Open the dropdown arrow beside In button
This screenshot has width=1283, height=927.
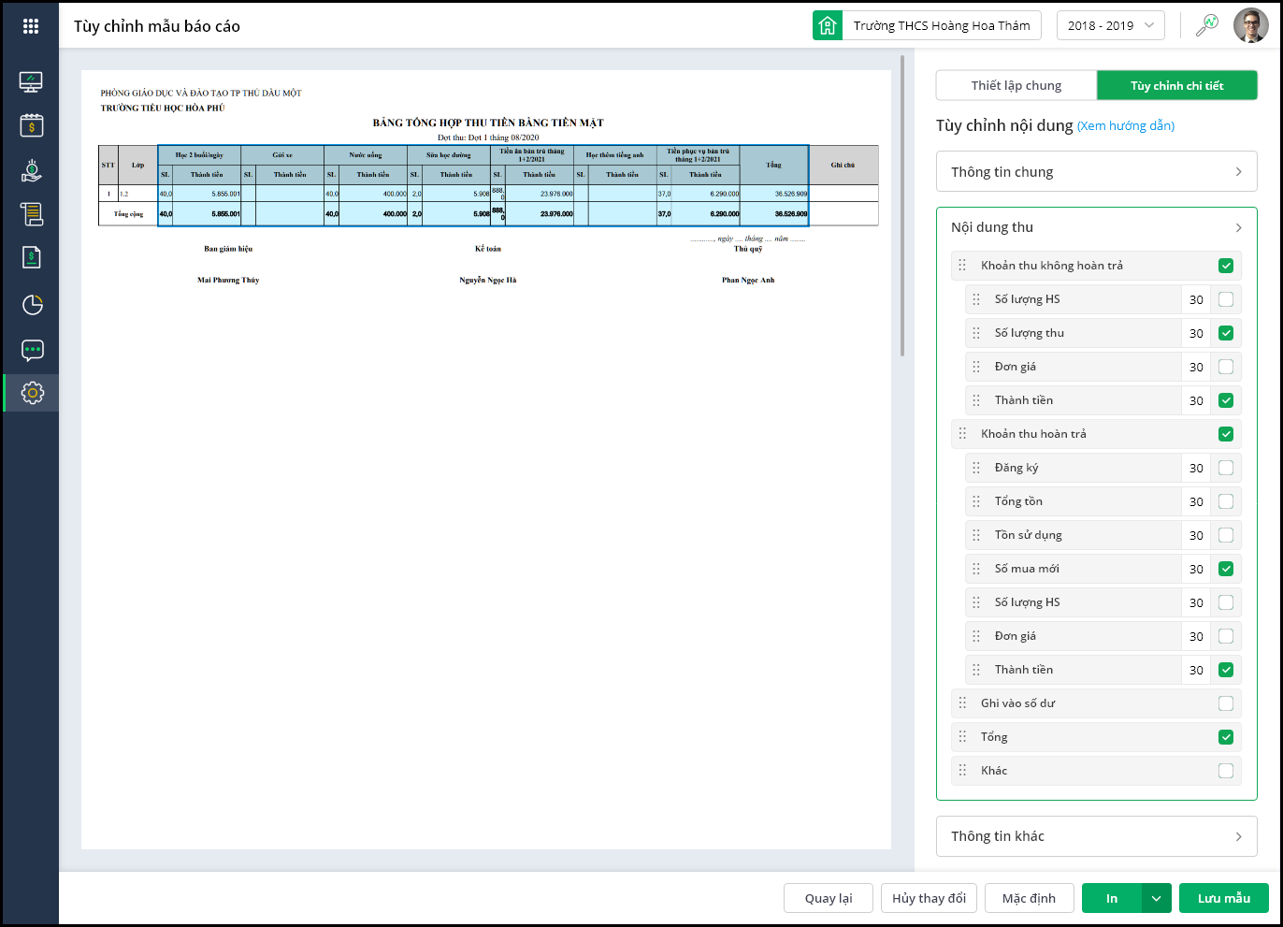pos(1156,898)
